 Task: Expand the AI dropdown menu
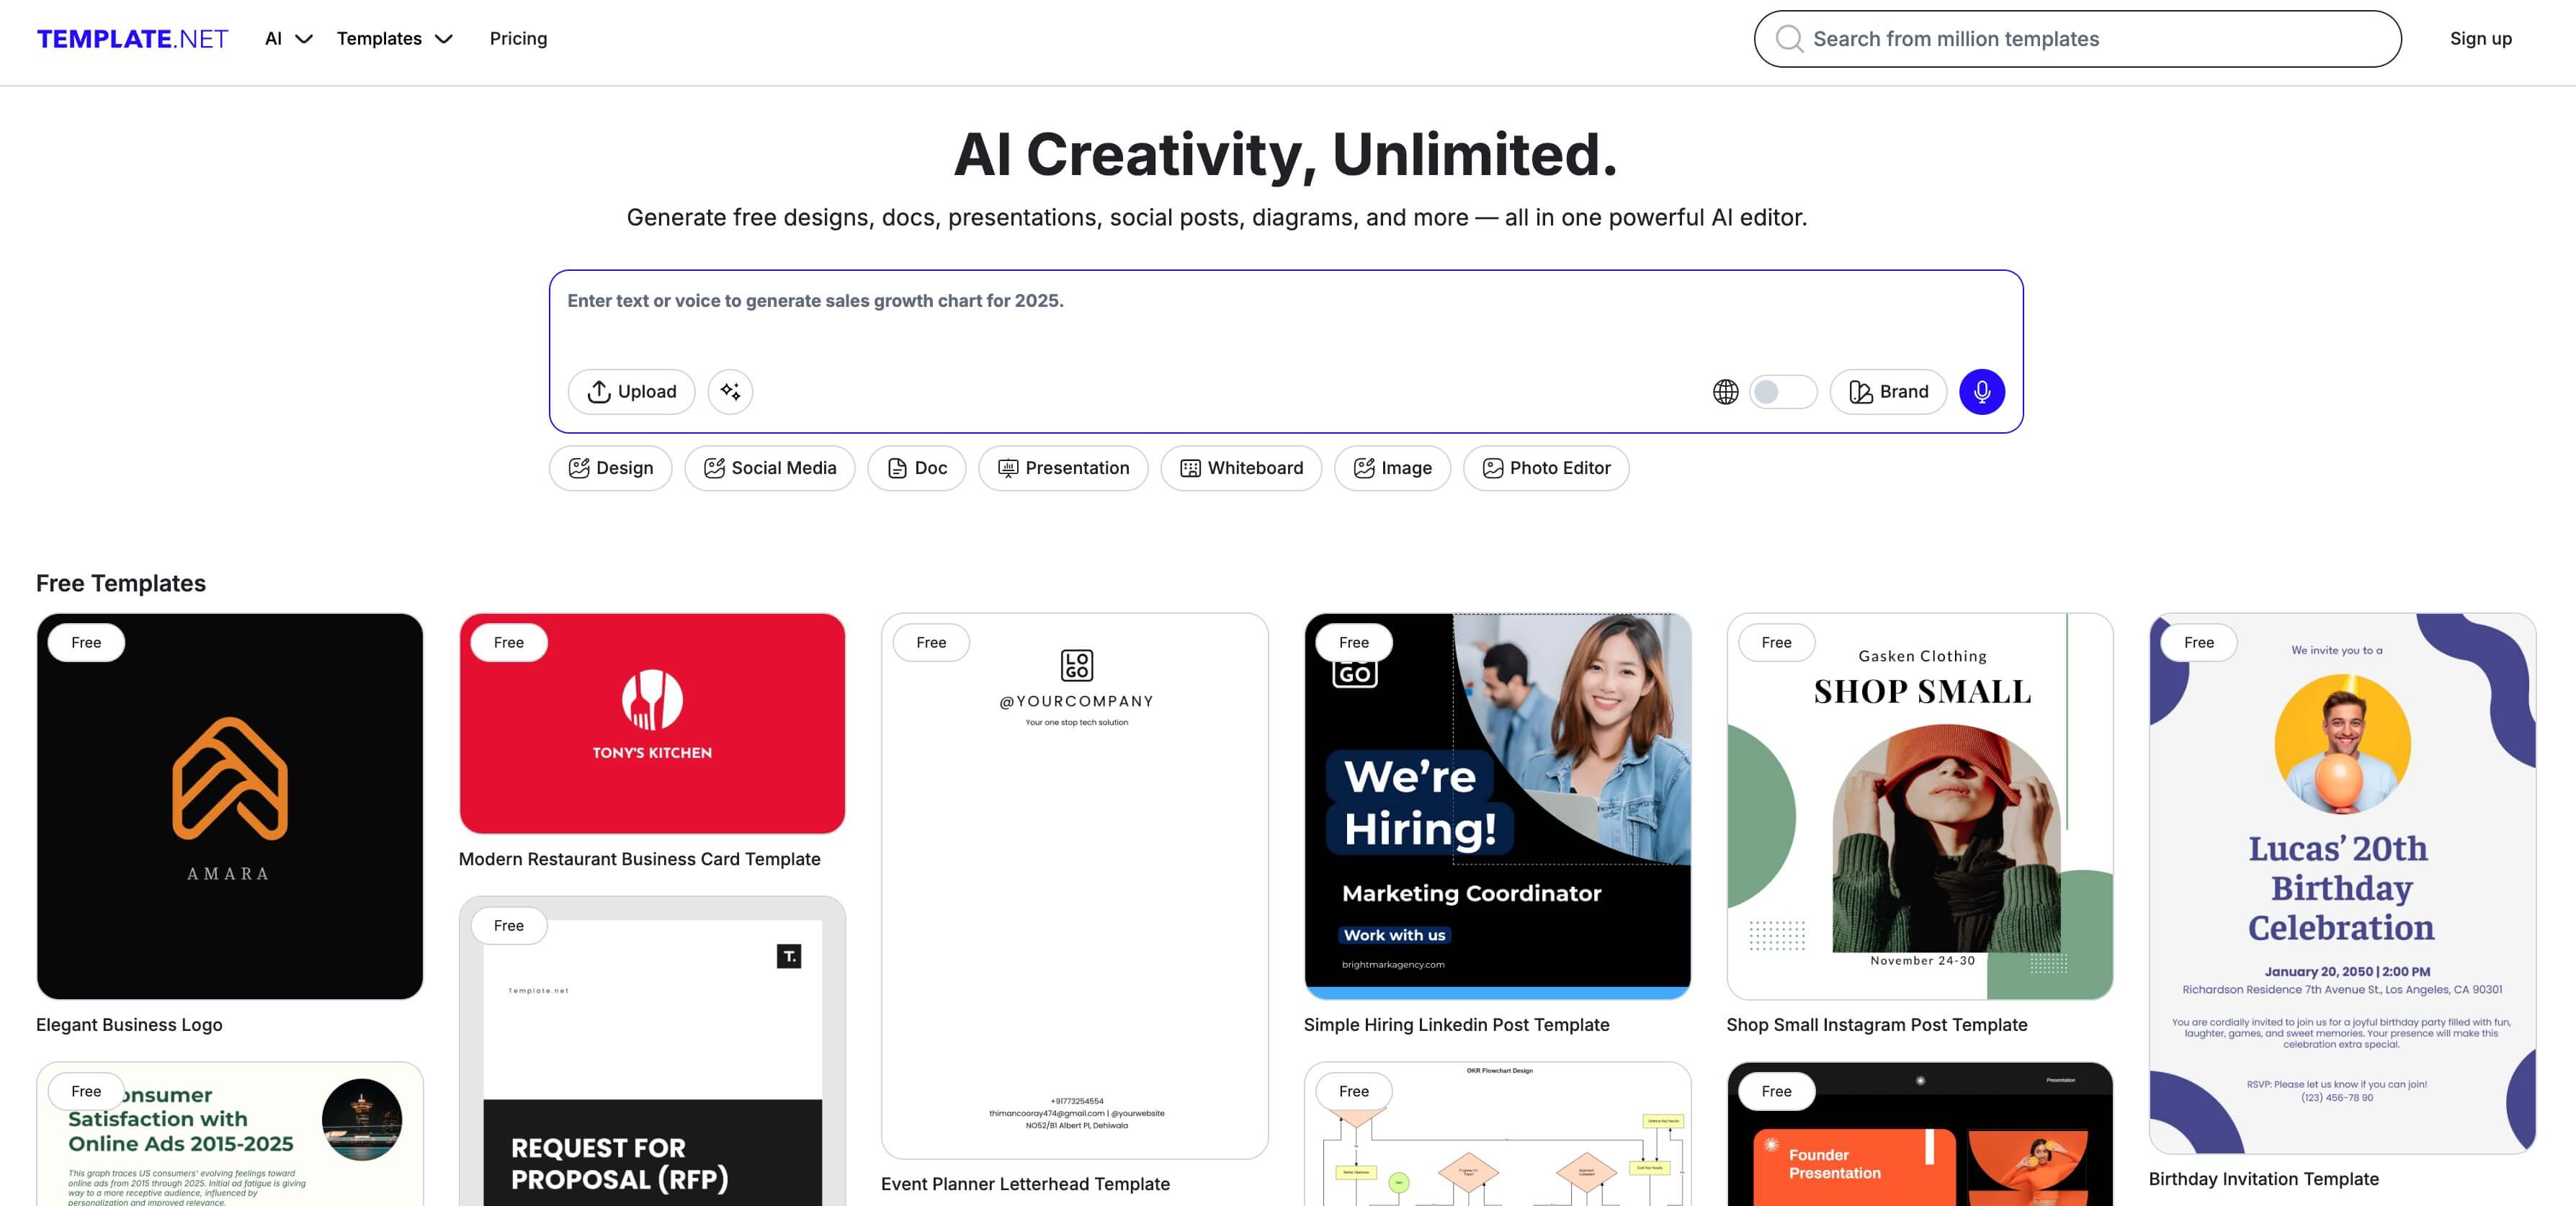click(288, 39)
